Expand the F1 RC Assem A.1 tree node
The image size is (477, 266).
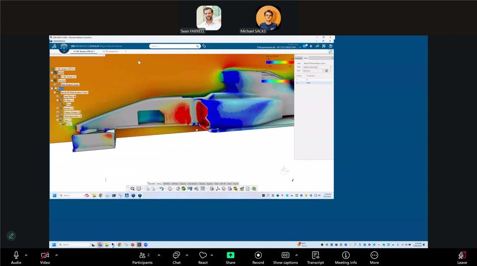(55, 77)
